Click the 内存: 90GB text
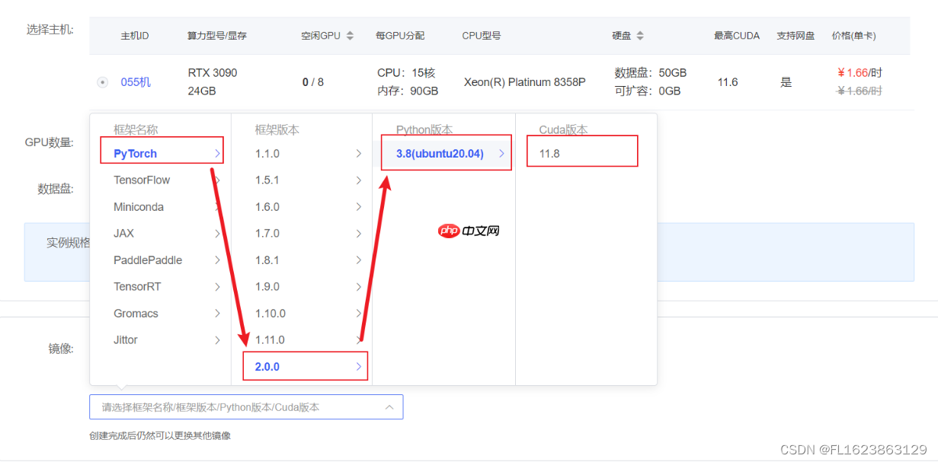938x462 pixels. pos(408,91)
